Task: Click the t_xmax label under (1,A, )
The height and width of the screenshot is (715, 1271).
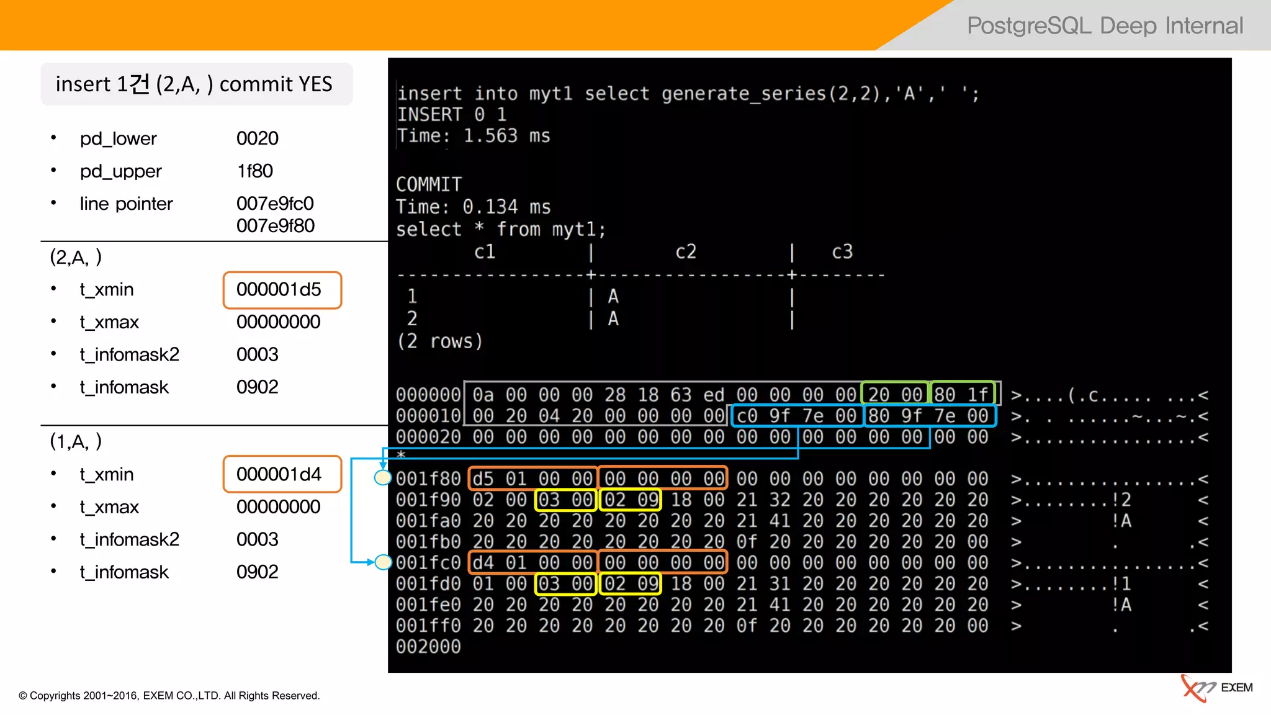Action: (109, 507)
